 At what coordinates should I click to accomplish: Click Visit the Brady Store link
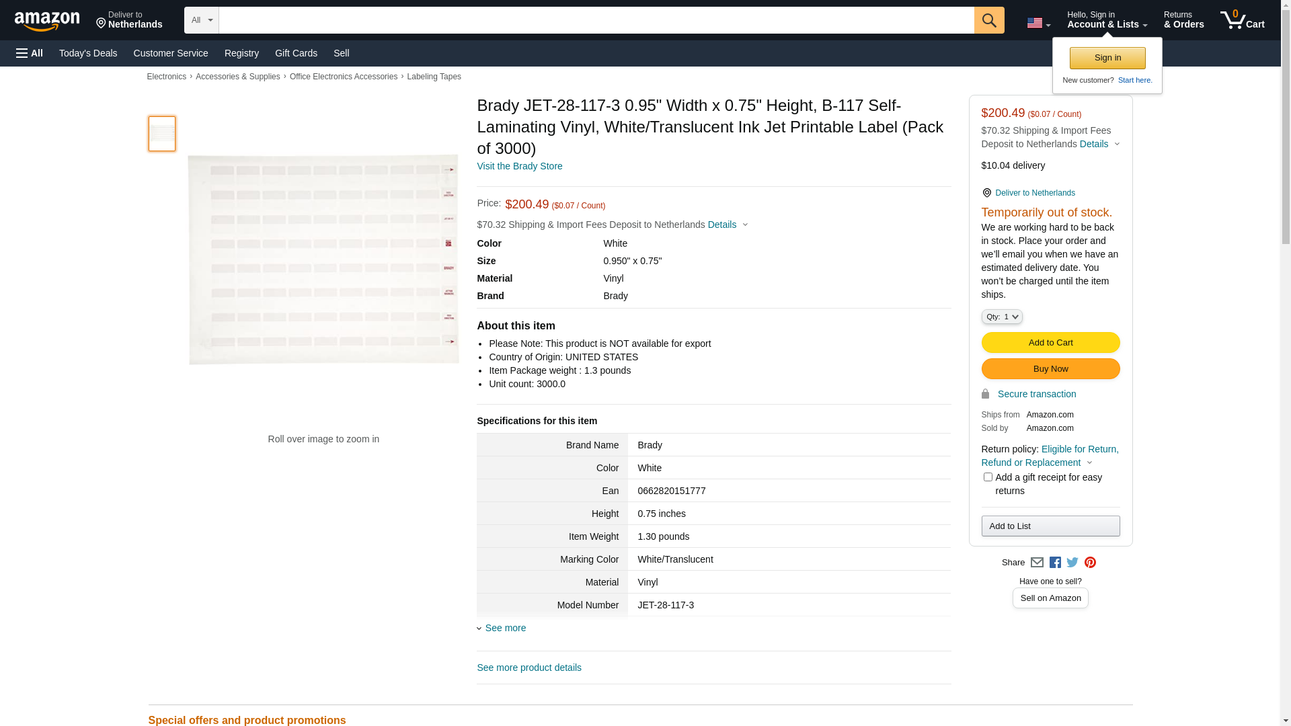519,166
